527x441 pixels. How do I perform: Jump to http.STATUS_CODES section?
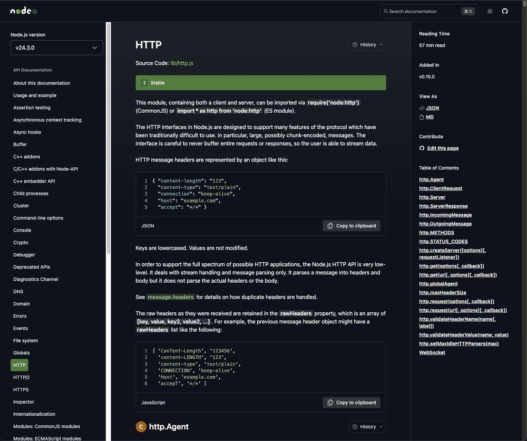pos(443,242)
